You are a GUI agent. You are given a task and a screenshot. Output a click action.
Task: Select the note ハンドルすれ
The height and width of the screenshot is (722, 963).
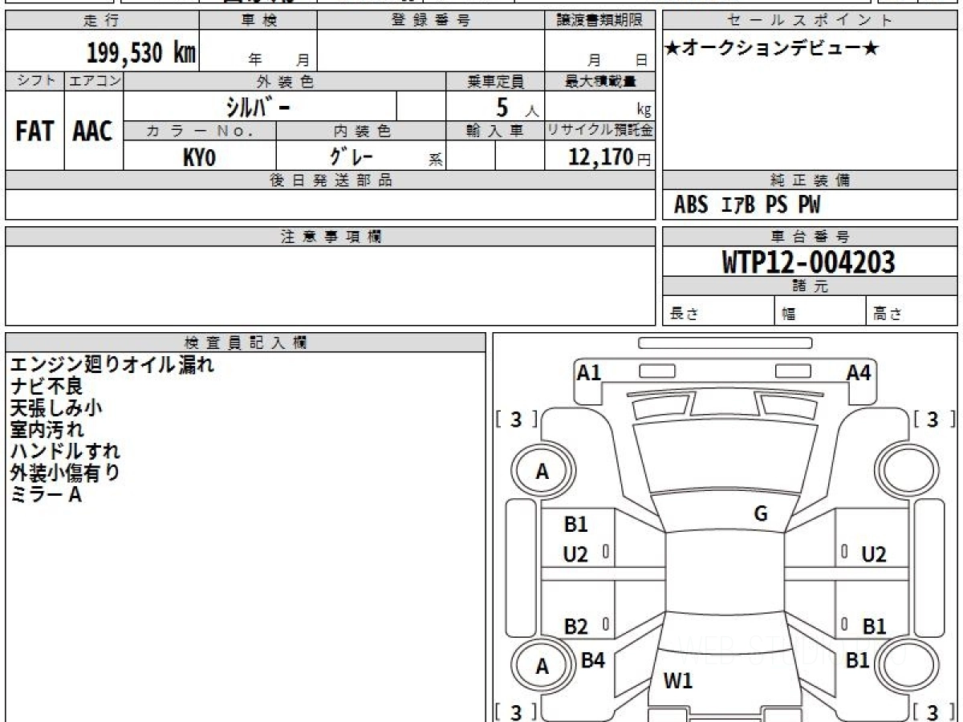pos(65,452)
